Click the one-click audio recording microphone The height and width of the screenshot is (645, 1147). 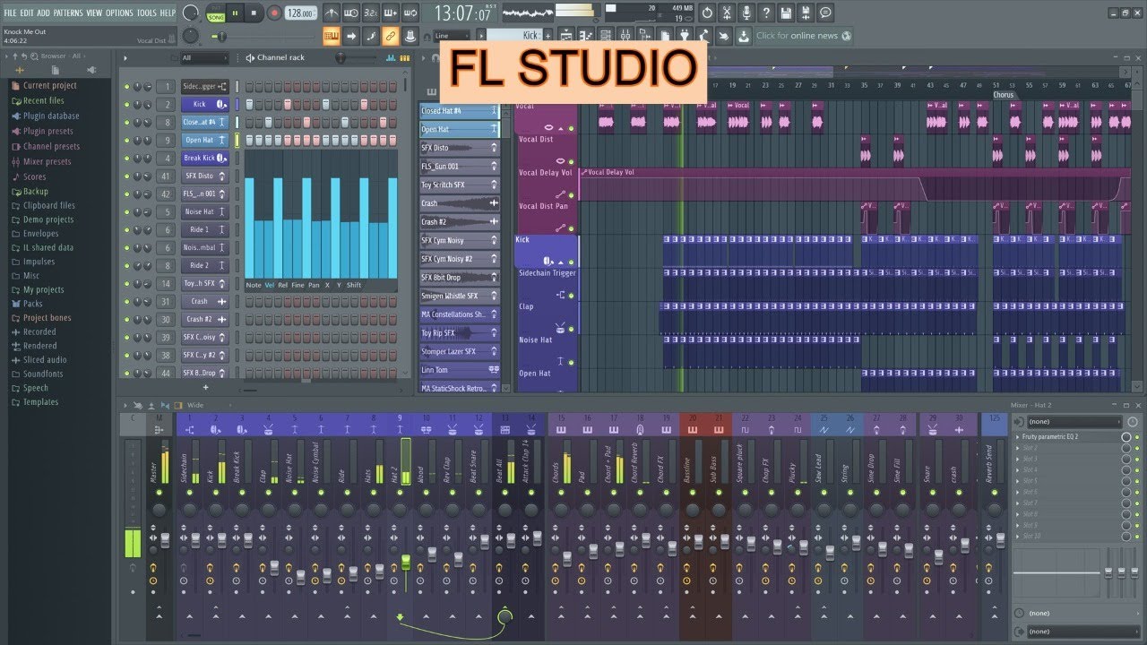[746, 13]
